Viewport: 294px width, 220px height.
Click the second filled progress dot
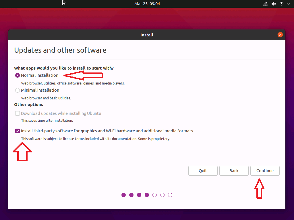point(131,195)
